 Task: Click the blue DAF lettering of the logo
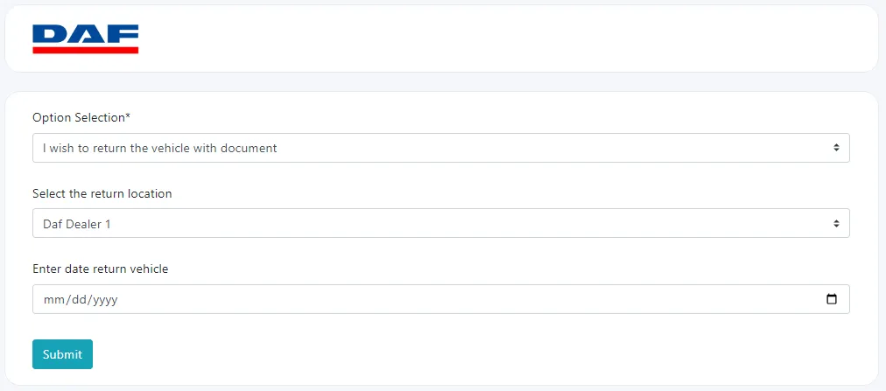[85, 34]
